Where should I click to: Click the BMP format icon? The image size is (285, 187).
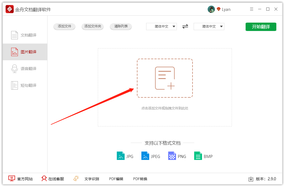click(198, 156)
